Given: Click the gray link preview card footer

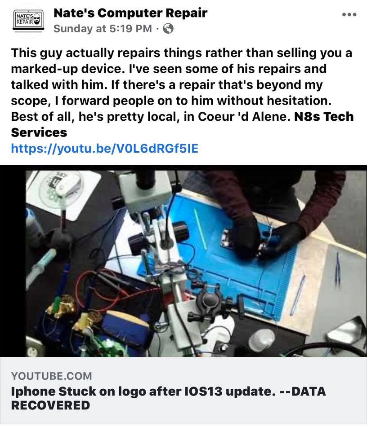Looking at the screenshot, I should [183, 391].
